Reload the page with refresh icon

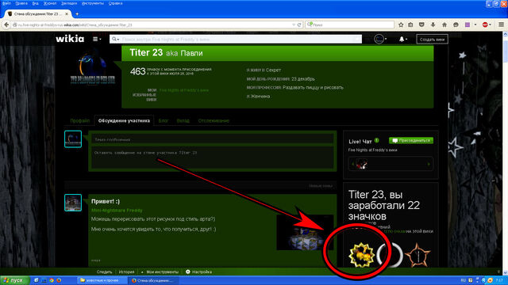point(299,25)
